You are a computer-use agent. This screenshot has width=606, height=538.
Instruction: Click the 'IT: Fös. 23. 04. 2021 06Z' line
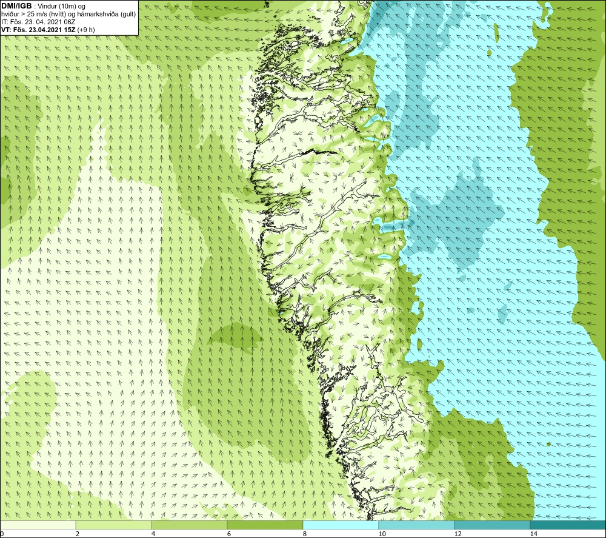click(x=38, y=22)
